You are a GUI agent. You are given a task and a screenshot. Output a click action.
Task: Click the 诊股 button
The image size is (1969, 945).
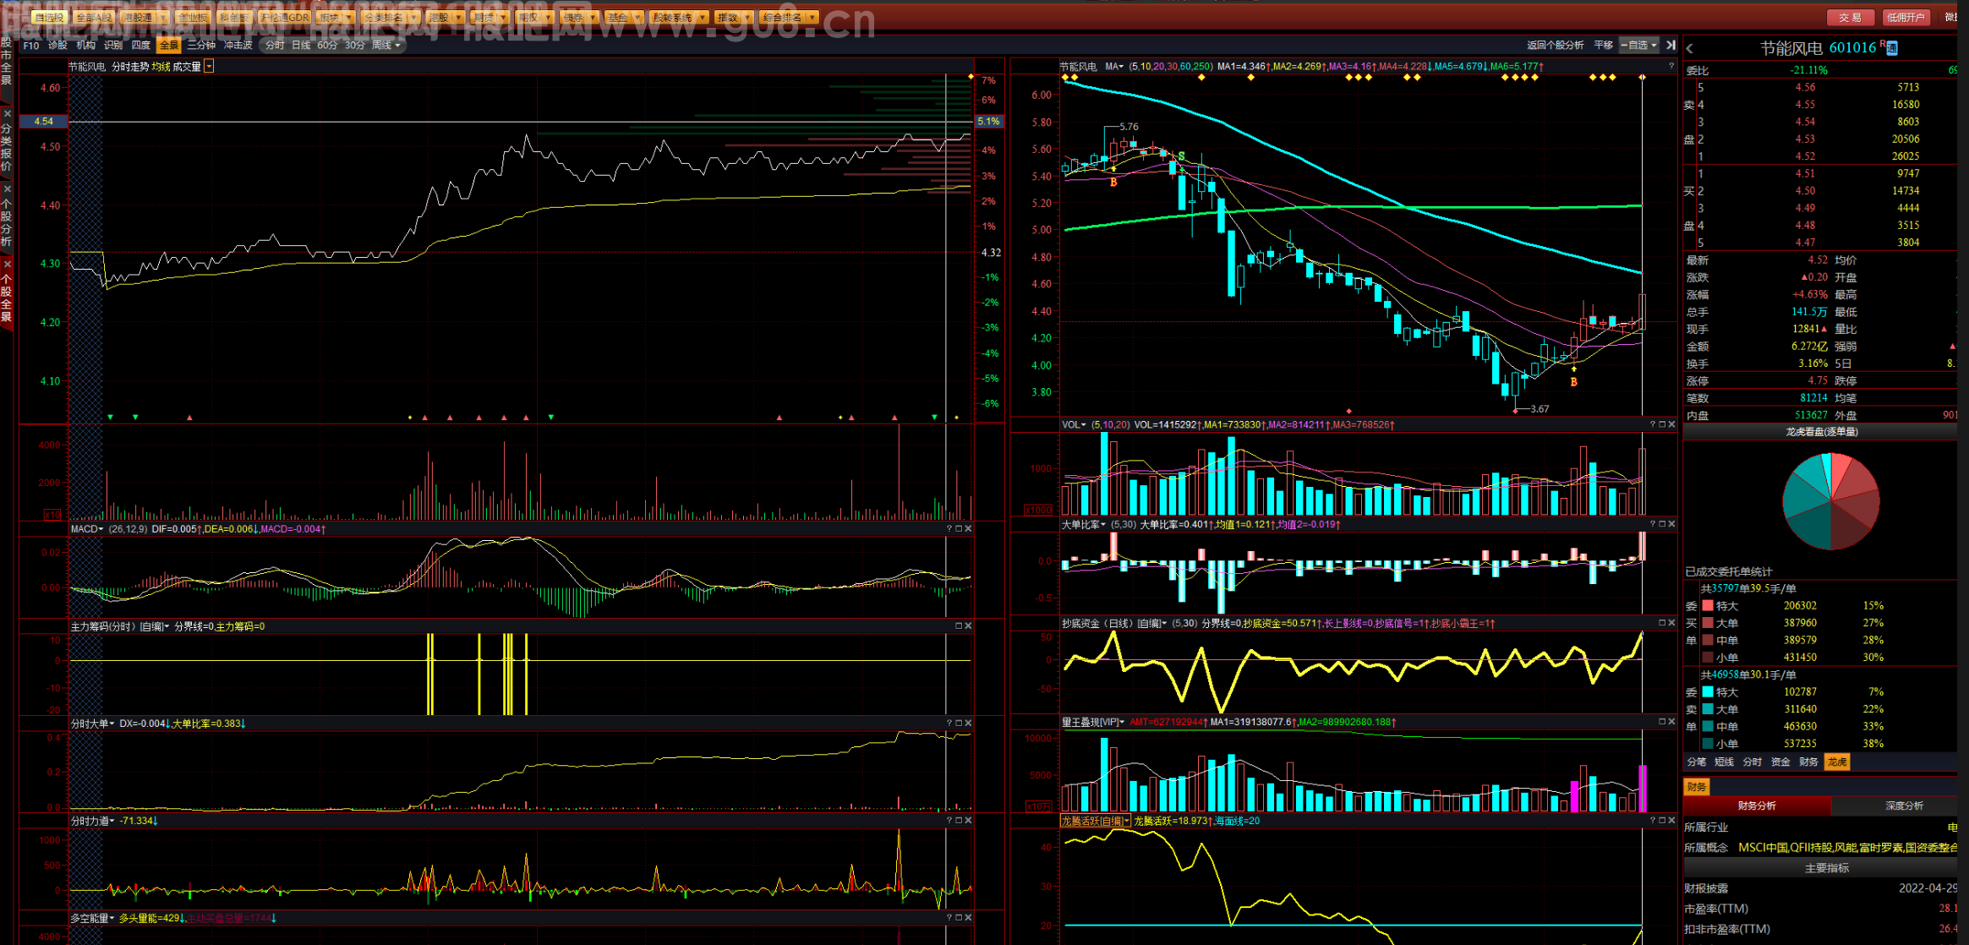tap(57, 45)
